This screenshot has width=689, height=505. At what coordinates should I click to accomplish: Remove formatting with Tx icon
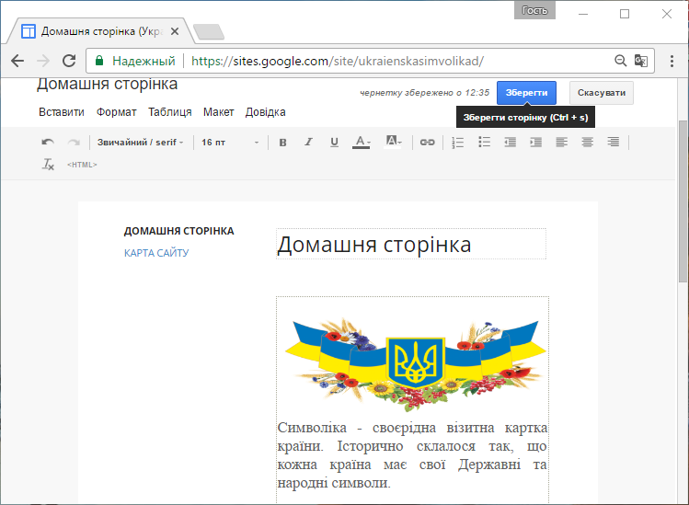coord(48,165)
